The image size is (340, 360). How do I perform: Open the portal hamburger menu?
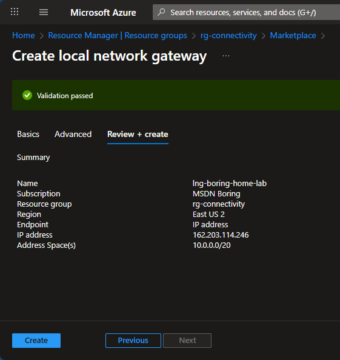coord(44,12)
